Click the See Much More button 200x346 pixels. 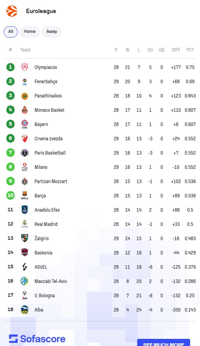164,342
